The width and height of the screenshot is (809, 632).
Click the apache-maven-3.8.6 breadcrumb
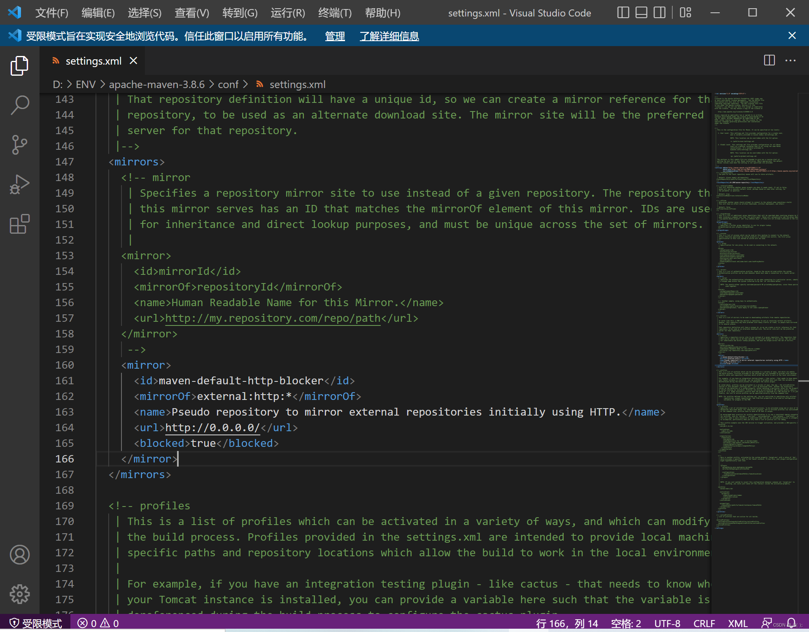tap(156, 84)
